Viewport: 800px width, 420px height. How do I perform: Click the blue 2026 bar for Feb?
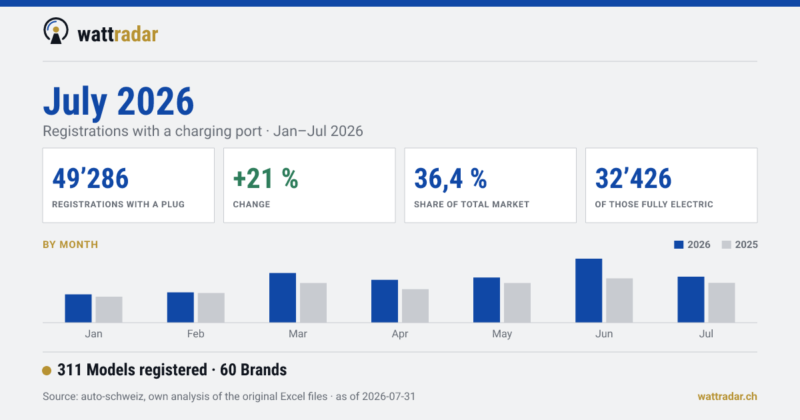point(181,307)
